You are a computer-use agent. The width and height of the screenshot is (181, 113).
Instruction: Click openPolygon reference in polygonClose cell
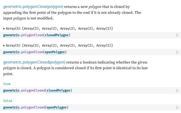tap(55, 52)
